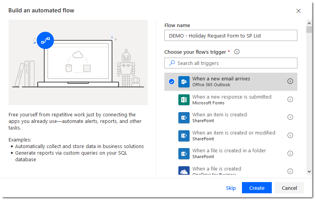Select 'When a new response is submitted' trigger
316x201 pixels.
point(231,100)
